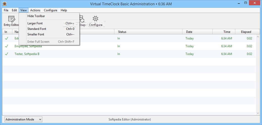Click 0:02 elapsed value in Tester row

pyautogui.click(x=249, y=54)
